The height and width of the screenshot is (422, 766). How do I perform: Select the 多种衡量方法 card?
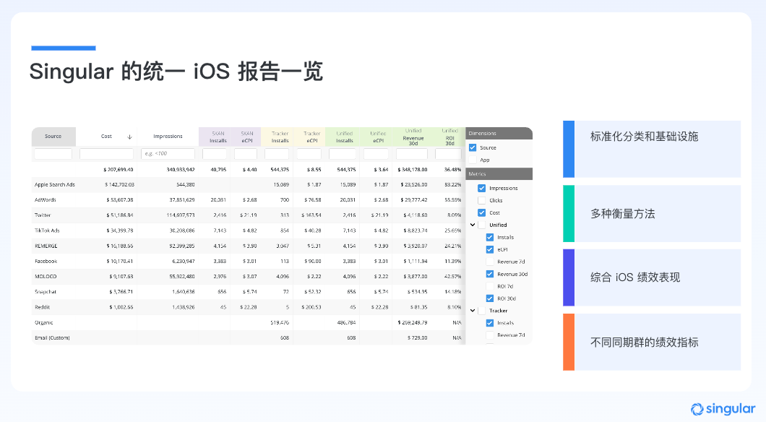pos(652,213)
